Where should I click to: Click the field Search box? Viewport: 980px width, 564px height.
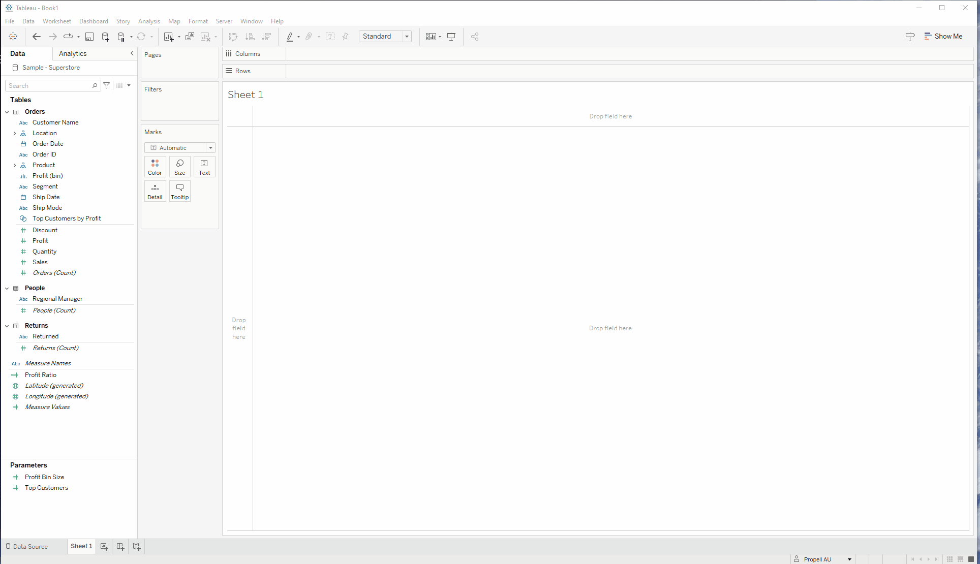pos(49,86)
